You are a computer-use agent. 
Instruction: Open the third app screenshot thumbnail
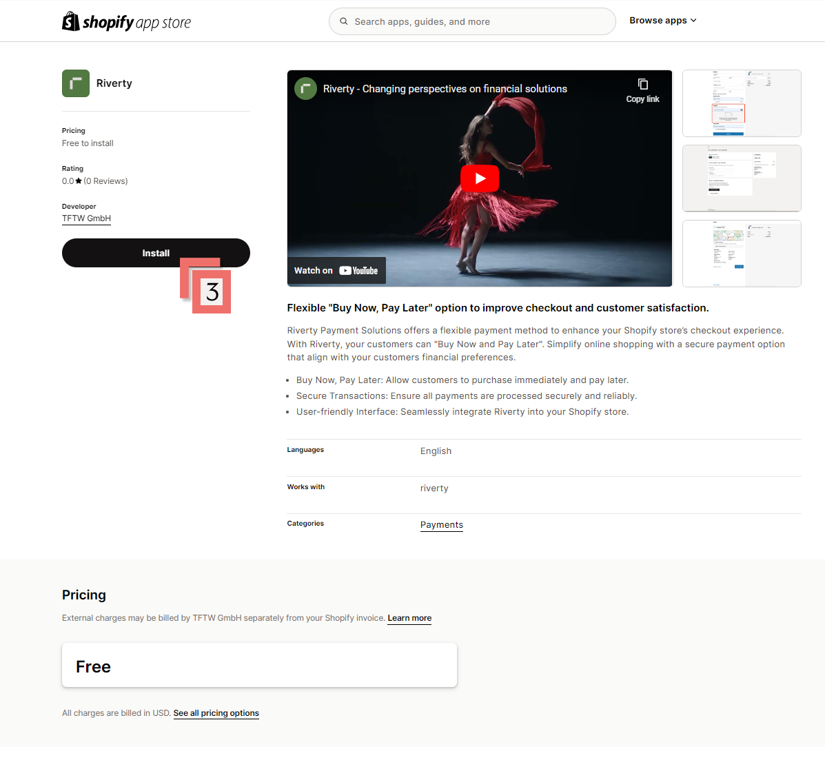[742, 254]
